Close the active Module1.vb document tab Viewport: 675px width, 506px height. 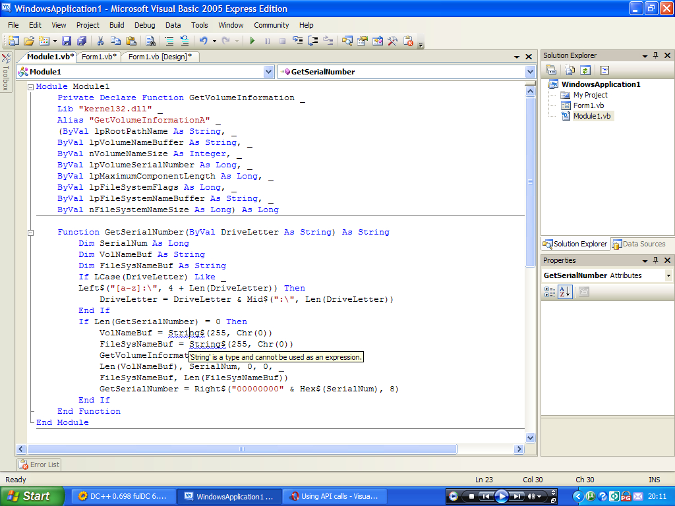[529, 57]
